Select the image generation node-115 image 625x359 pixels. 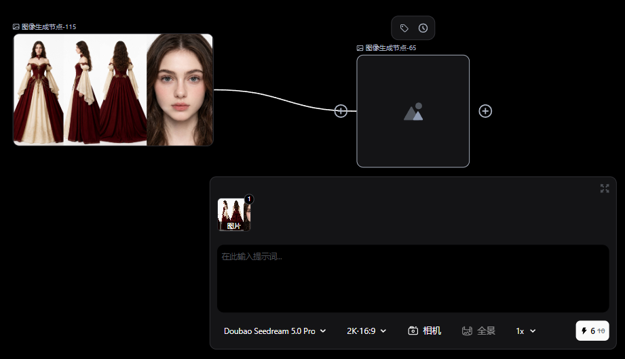point(113,90)
